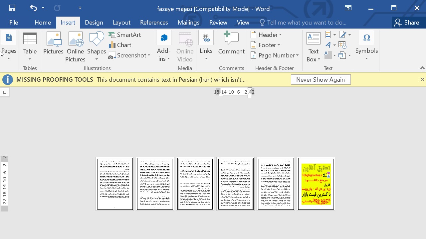
Task: Click the horizontal ruler number 18
Action: [217, 92]
